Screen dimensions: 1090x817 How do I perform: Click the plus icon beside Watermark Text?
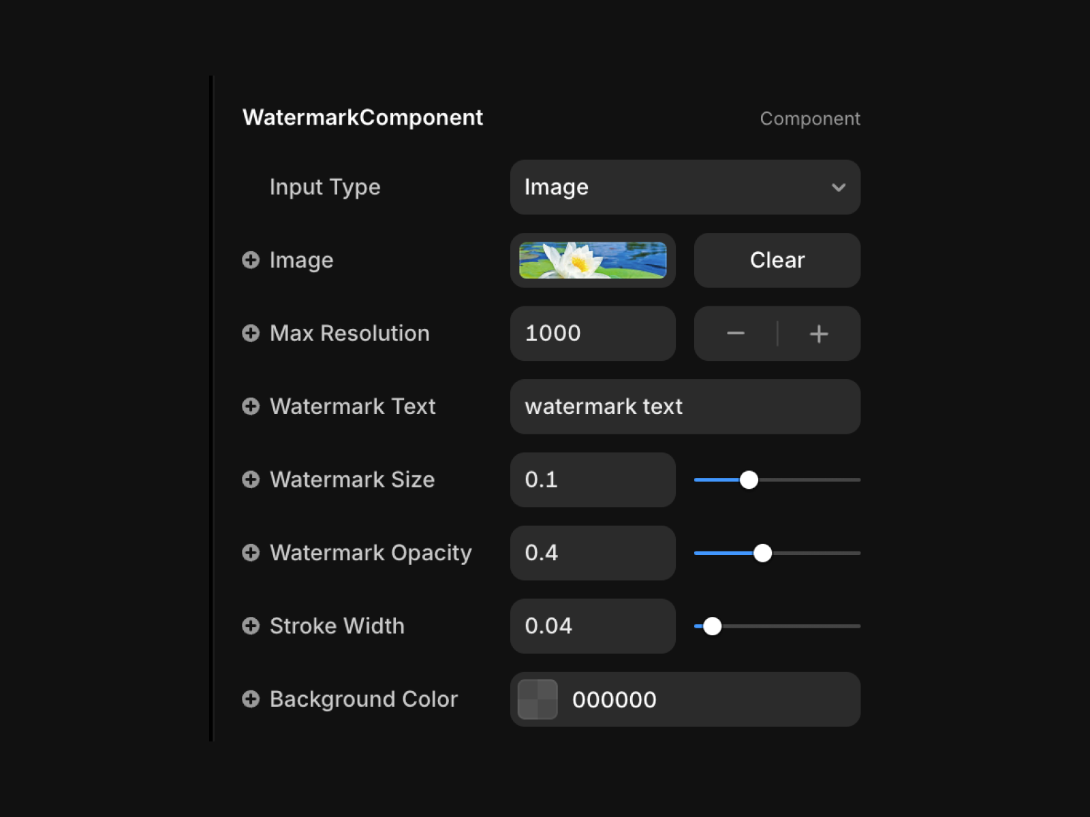pos(251,406)
